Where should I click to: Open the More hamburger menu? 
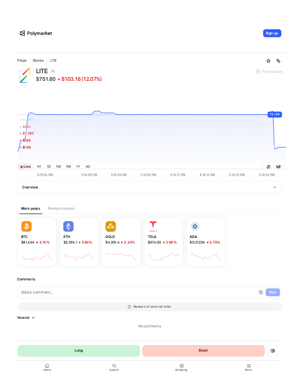(x=249, y=367)
